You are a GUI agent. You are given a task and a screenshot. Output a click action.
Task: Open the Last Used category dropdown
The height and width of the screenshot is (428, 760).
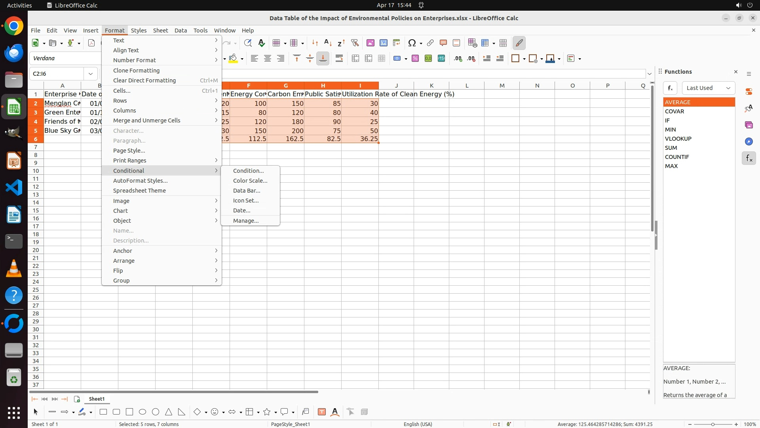point(708,88)
